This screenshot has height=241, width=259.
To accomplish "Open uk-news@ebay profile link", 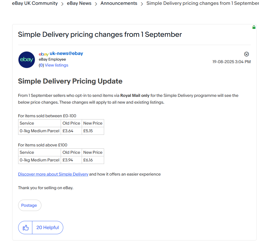I will tap(66, 54).
